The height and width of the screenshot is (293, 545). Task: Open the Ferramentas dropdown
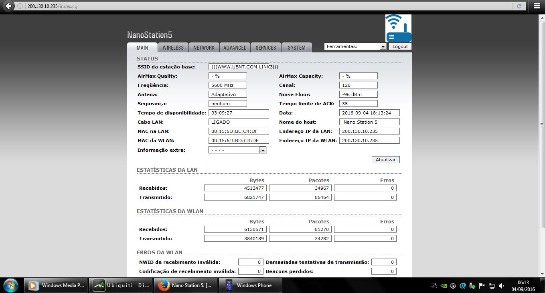pyautogui.click(x=355, y=46)
